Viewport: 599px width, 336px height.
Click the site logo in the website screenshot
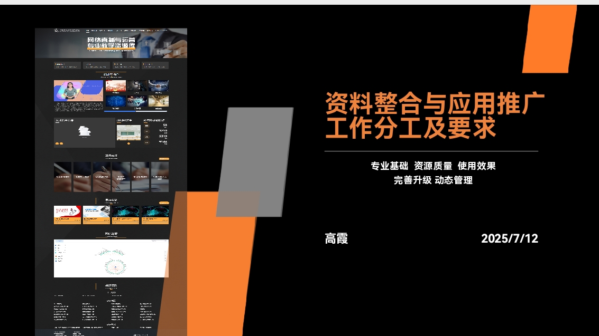pos(57,31)
